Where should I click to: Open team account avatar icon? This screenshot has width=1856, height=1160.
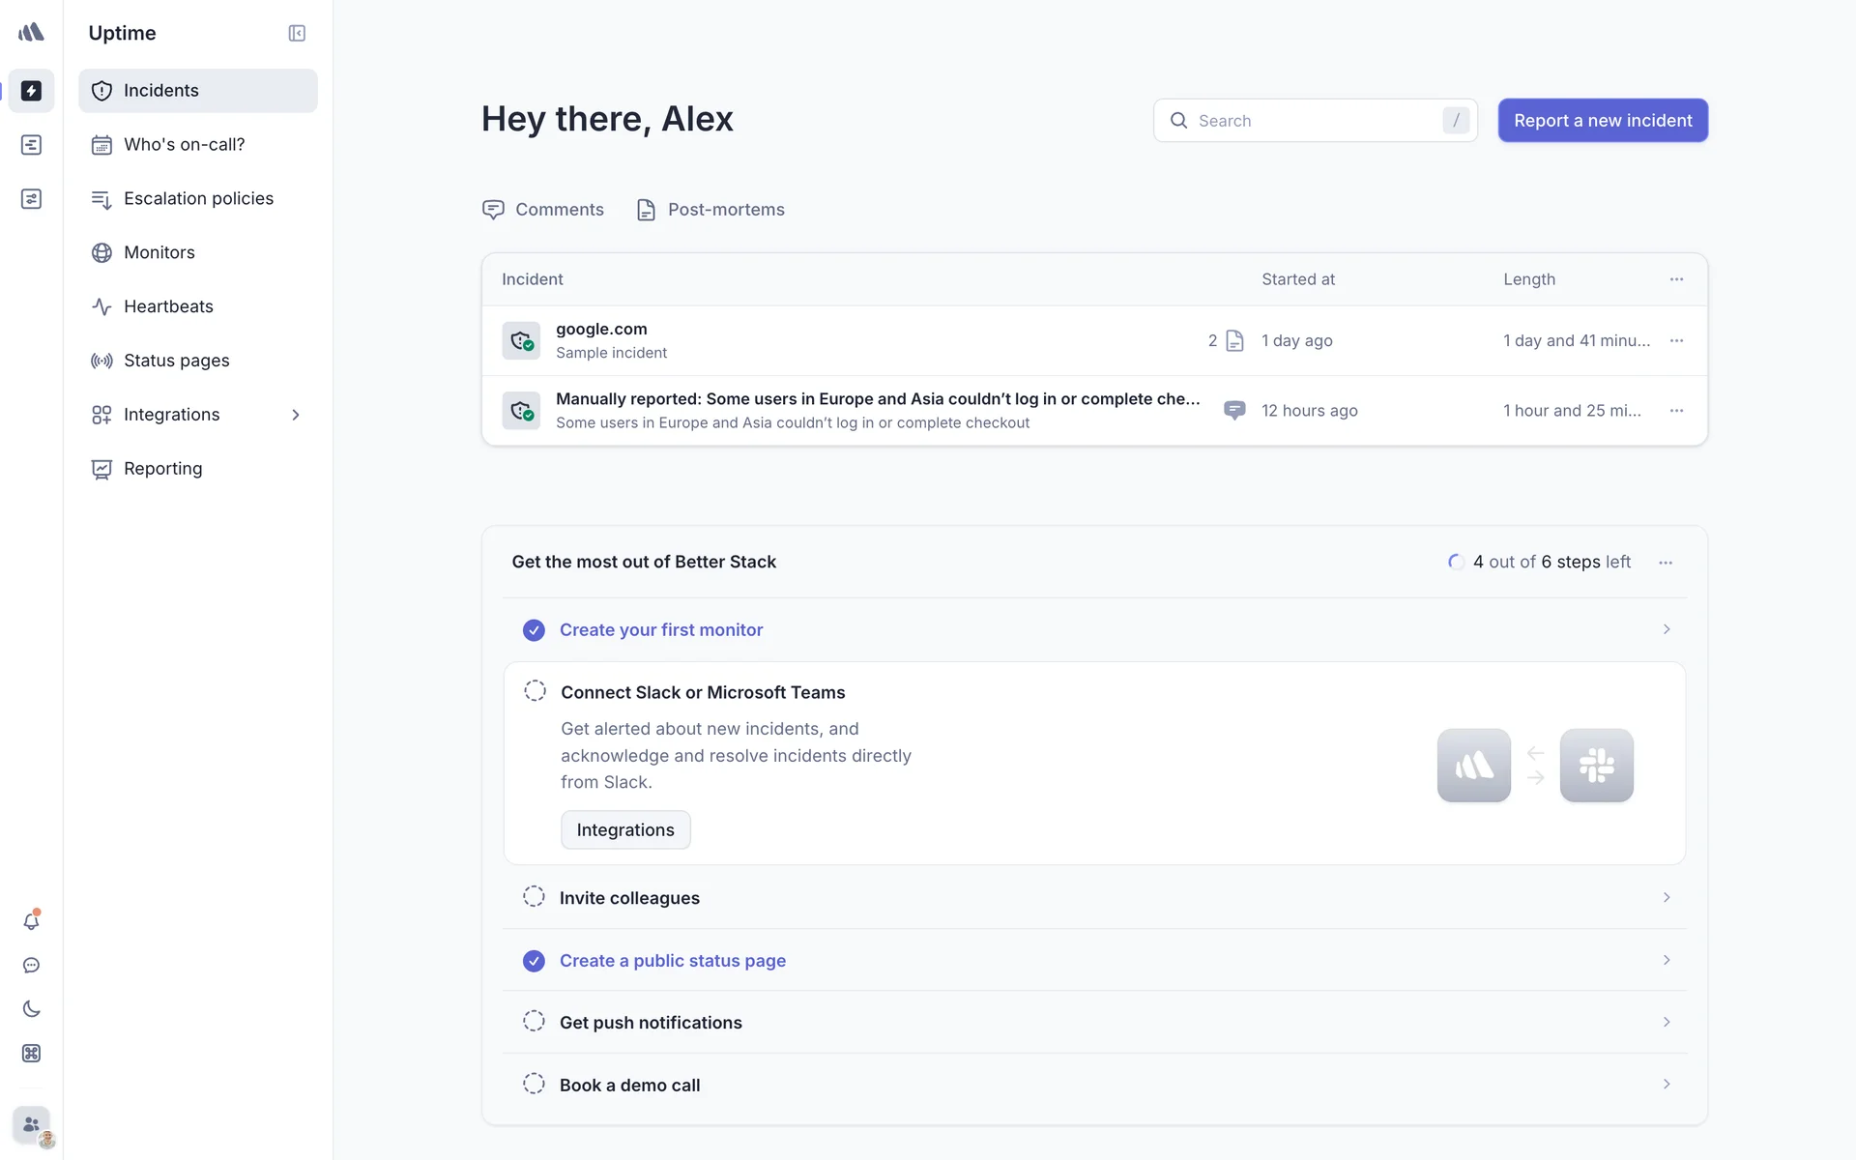coord(31,1125)
